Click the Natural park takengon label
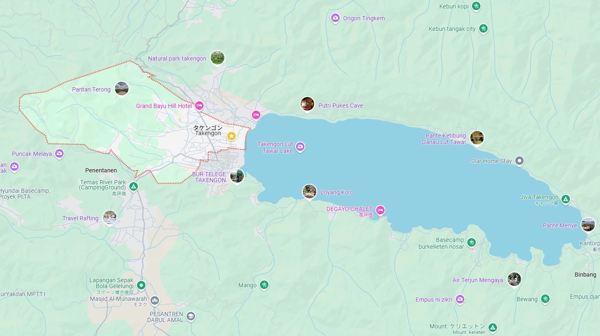600x336 pixels. coord(177,58)
